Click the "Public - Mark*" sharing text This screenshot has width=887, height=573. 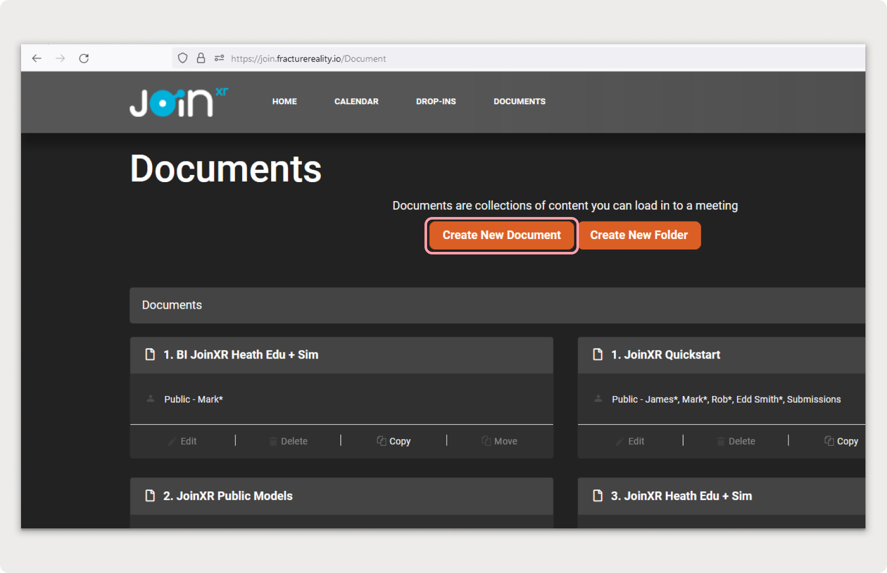pyautogui.click(x=194, y=399)
